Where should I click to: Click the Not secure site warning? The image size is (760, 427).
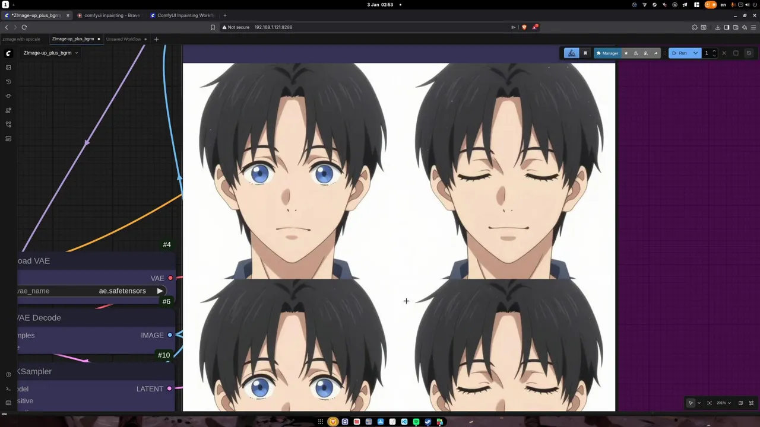(x=236, y=27)
